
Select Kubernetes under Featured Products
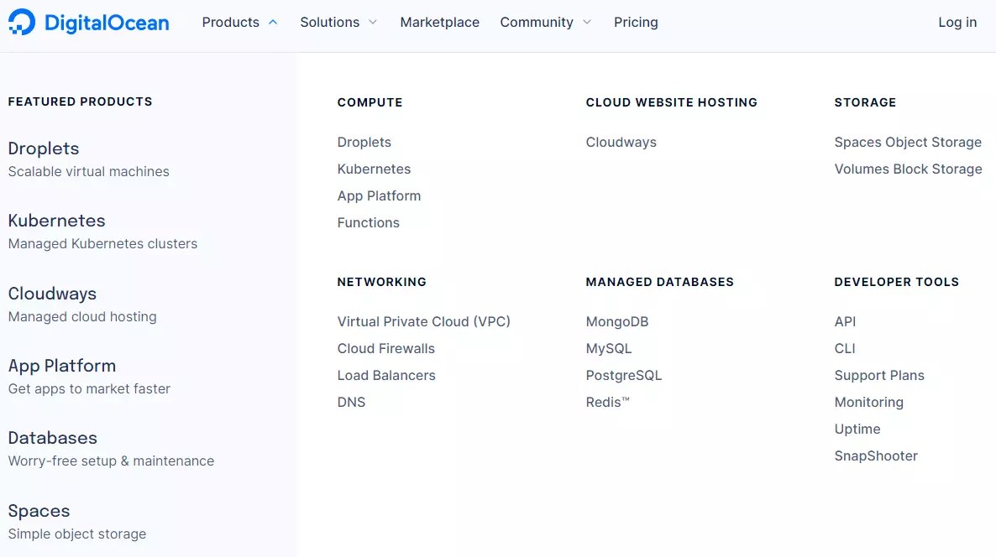[56, 221]
